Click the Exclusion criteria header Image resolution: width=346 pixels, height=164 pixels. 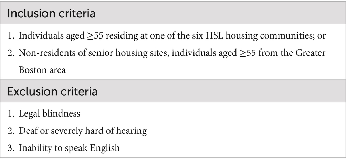[x=52, y=91]
